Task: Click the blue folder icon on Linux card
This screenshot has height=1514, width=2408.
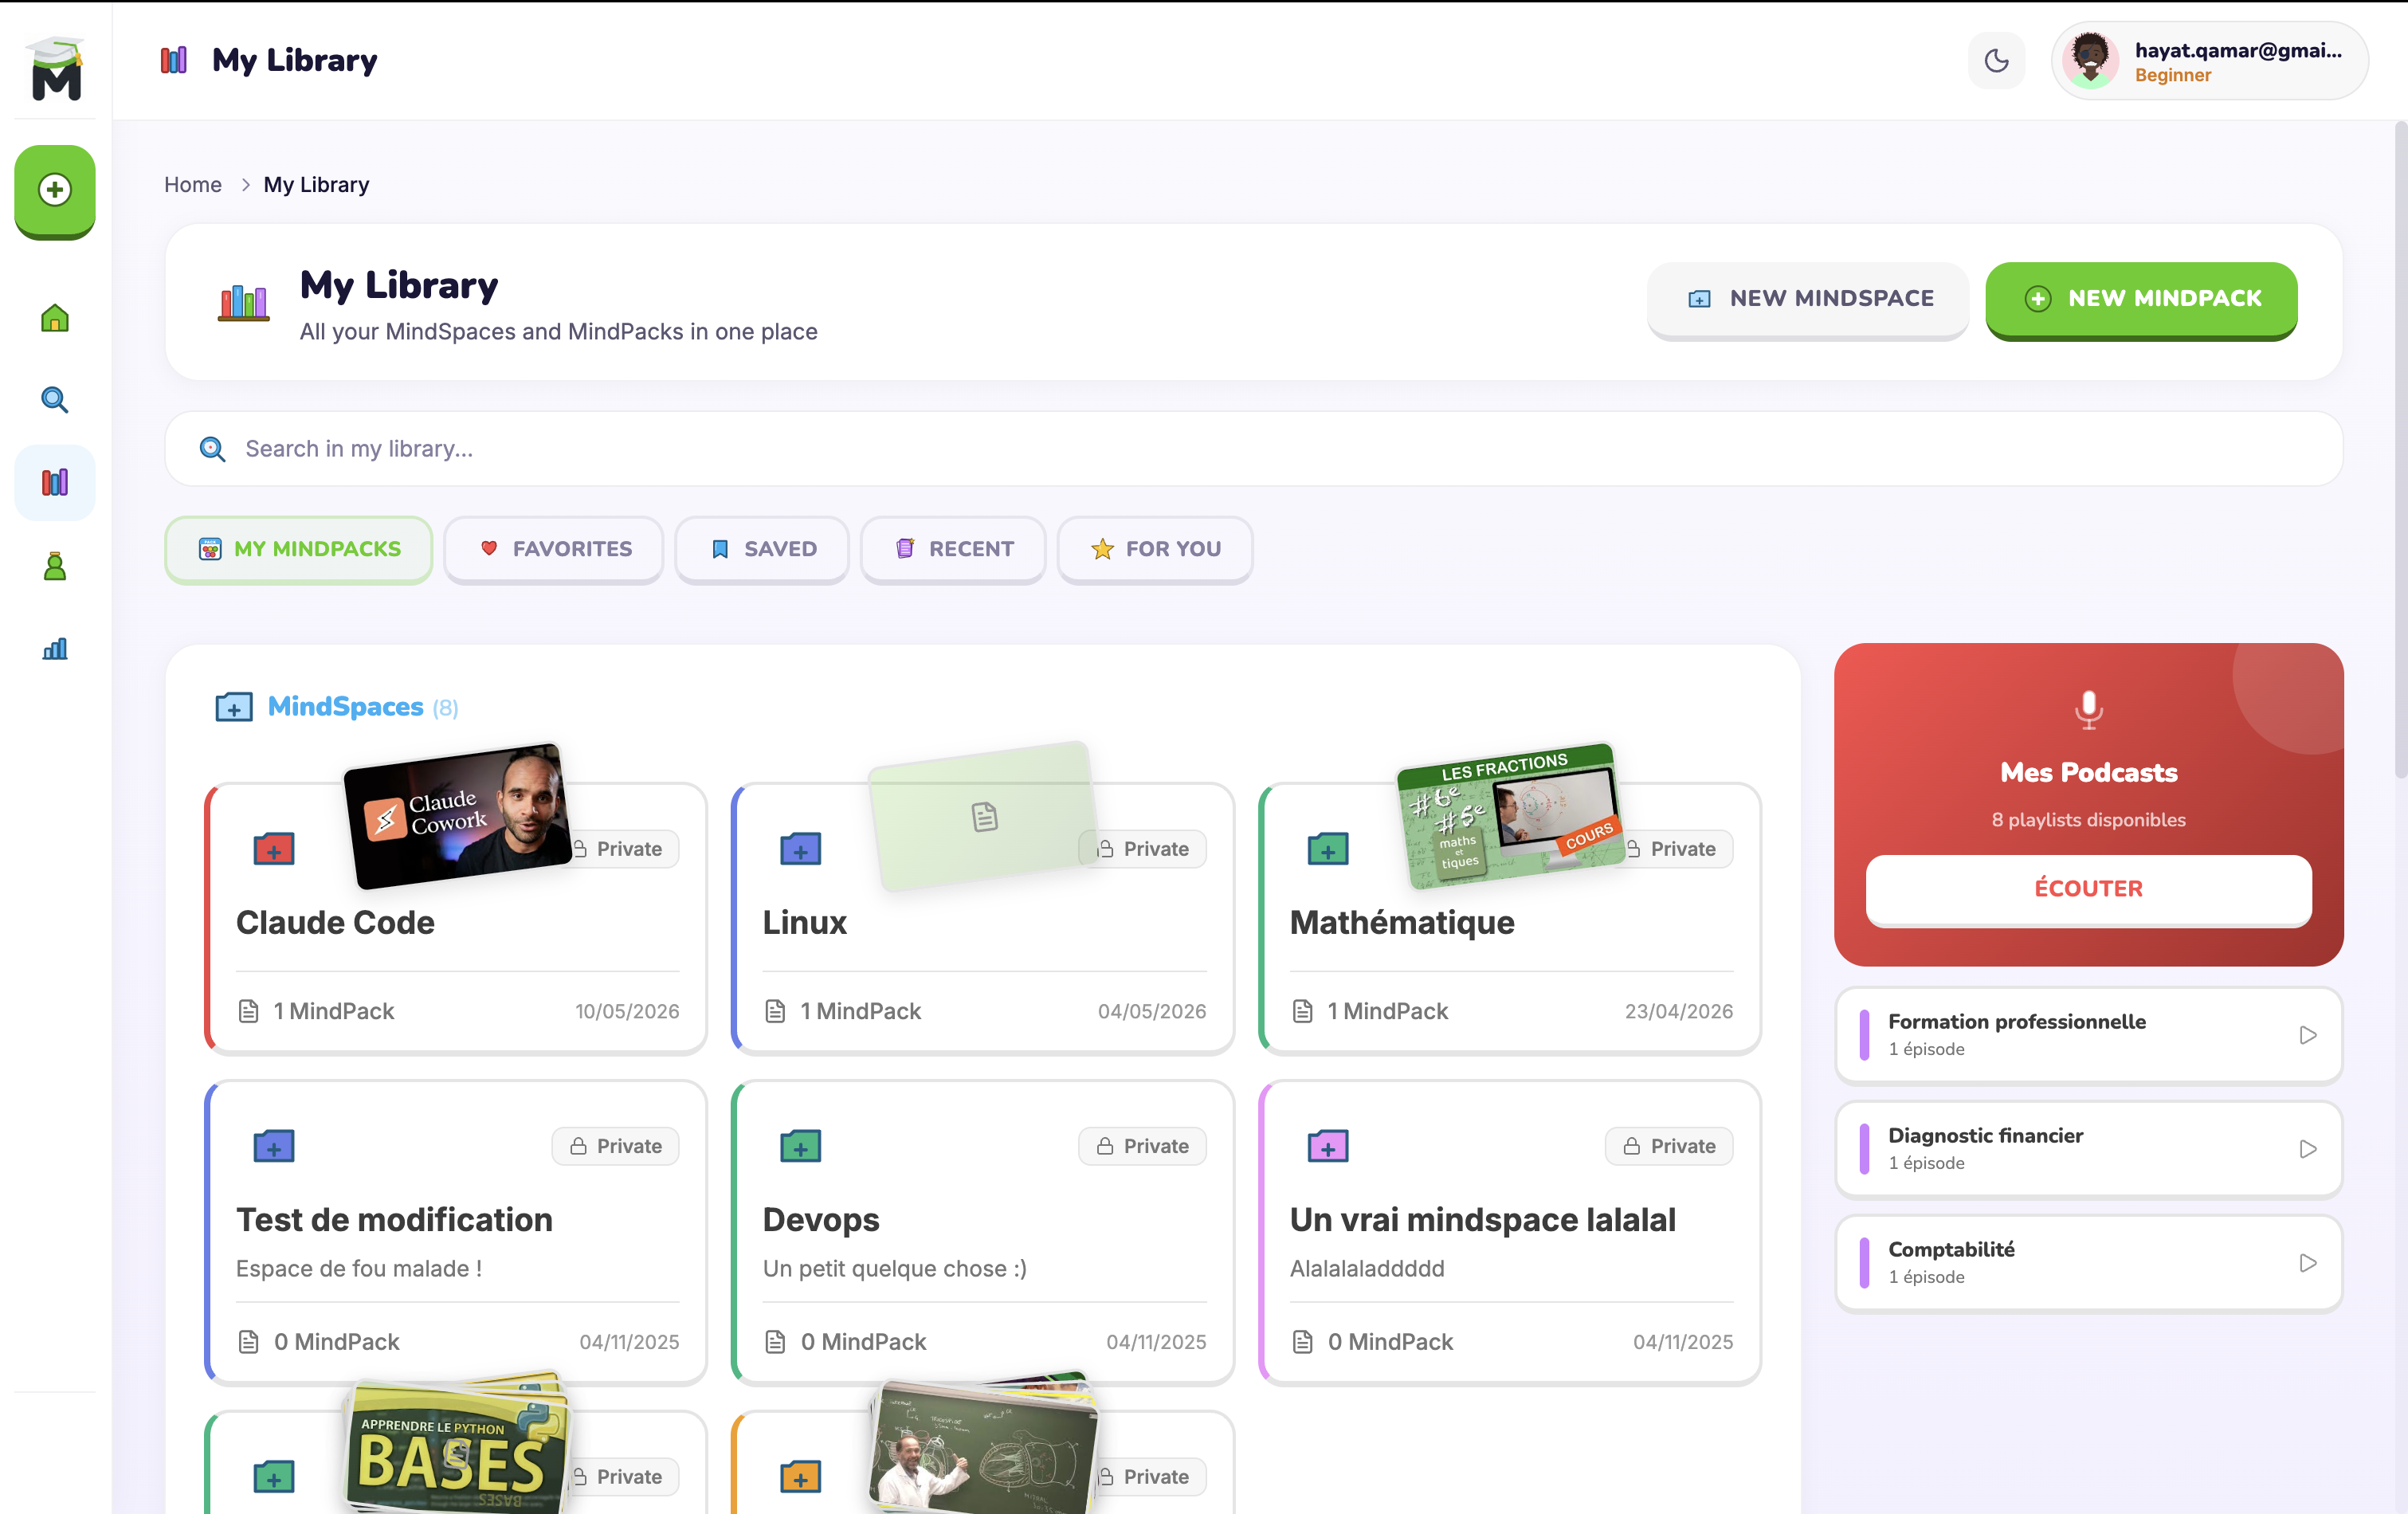Action: tap(800, 849)
